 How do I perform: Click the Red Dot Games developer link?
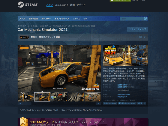[124, 94]
